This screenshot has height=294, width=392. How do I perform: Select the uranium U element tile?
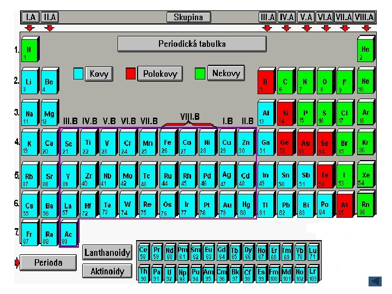pos(169,274)
